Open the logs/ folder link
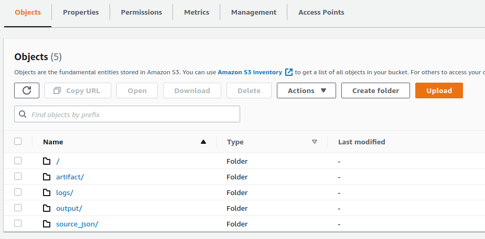Screen dimensions: 485x239 coord(64,193)
